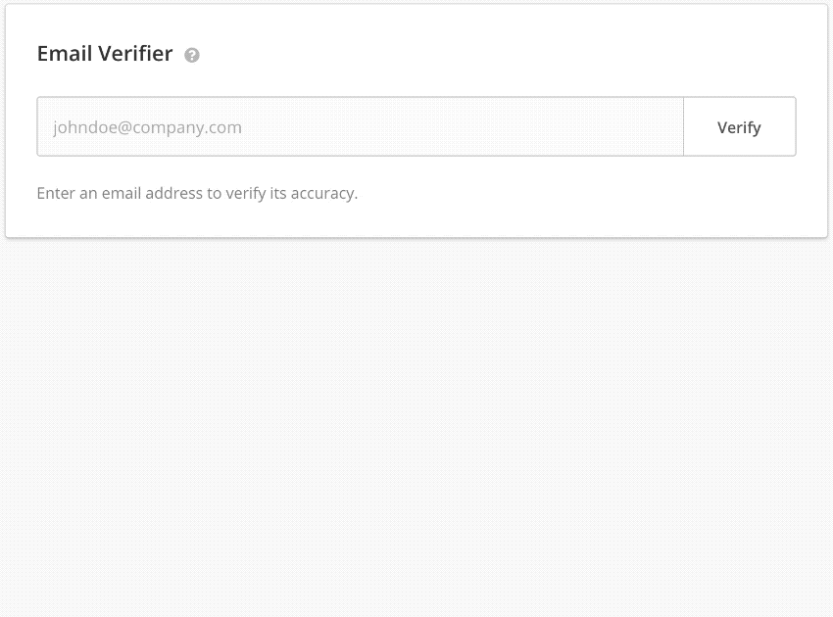The image size is (833, 617).
Task: Click the word "Email" in the heading
Action: (65, 54)
